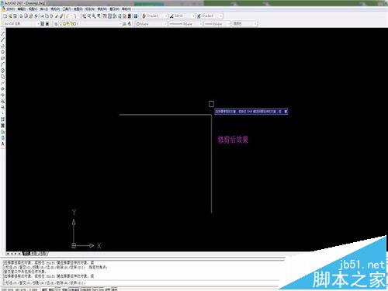Open the 工具 (Tools) menu
Screen dimensions: 388x291
tap(67, 9)
